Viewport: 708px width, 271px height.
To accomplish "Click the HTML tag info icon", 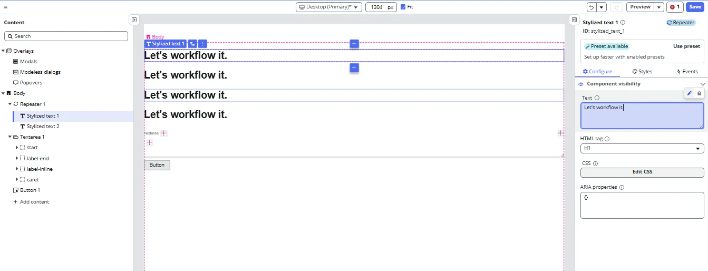I will [x=607, y=139].
